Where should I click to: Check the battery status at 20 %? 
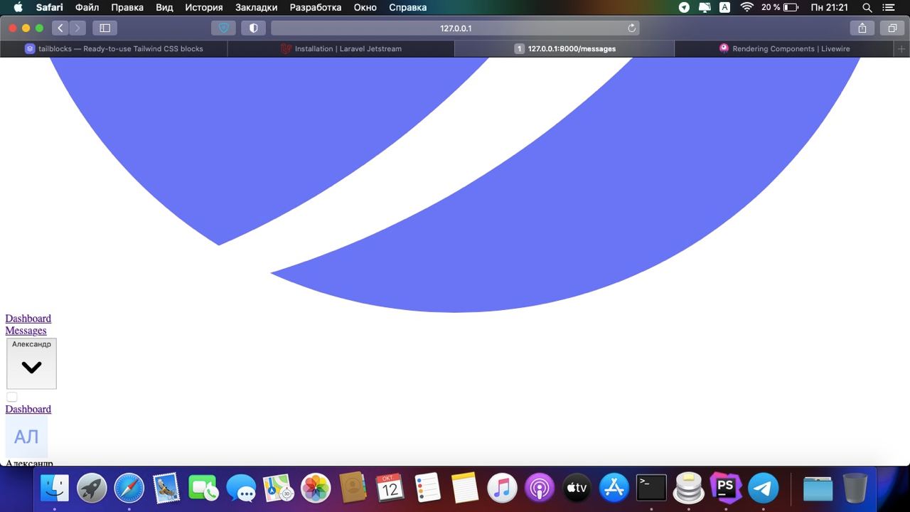779,7
